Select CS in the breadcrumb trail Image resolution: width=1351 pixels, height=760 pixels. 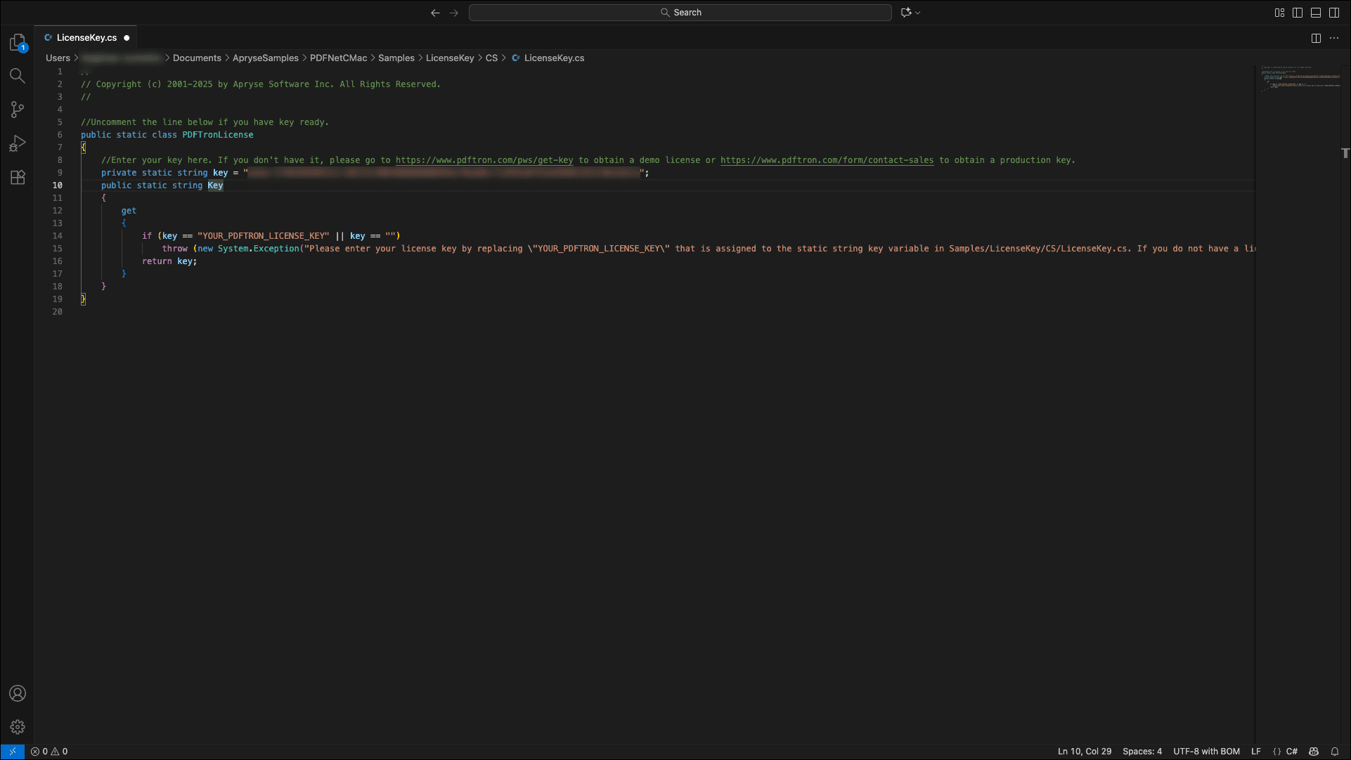tap(491, 58)
